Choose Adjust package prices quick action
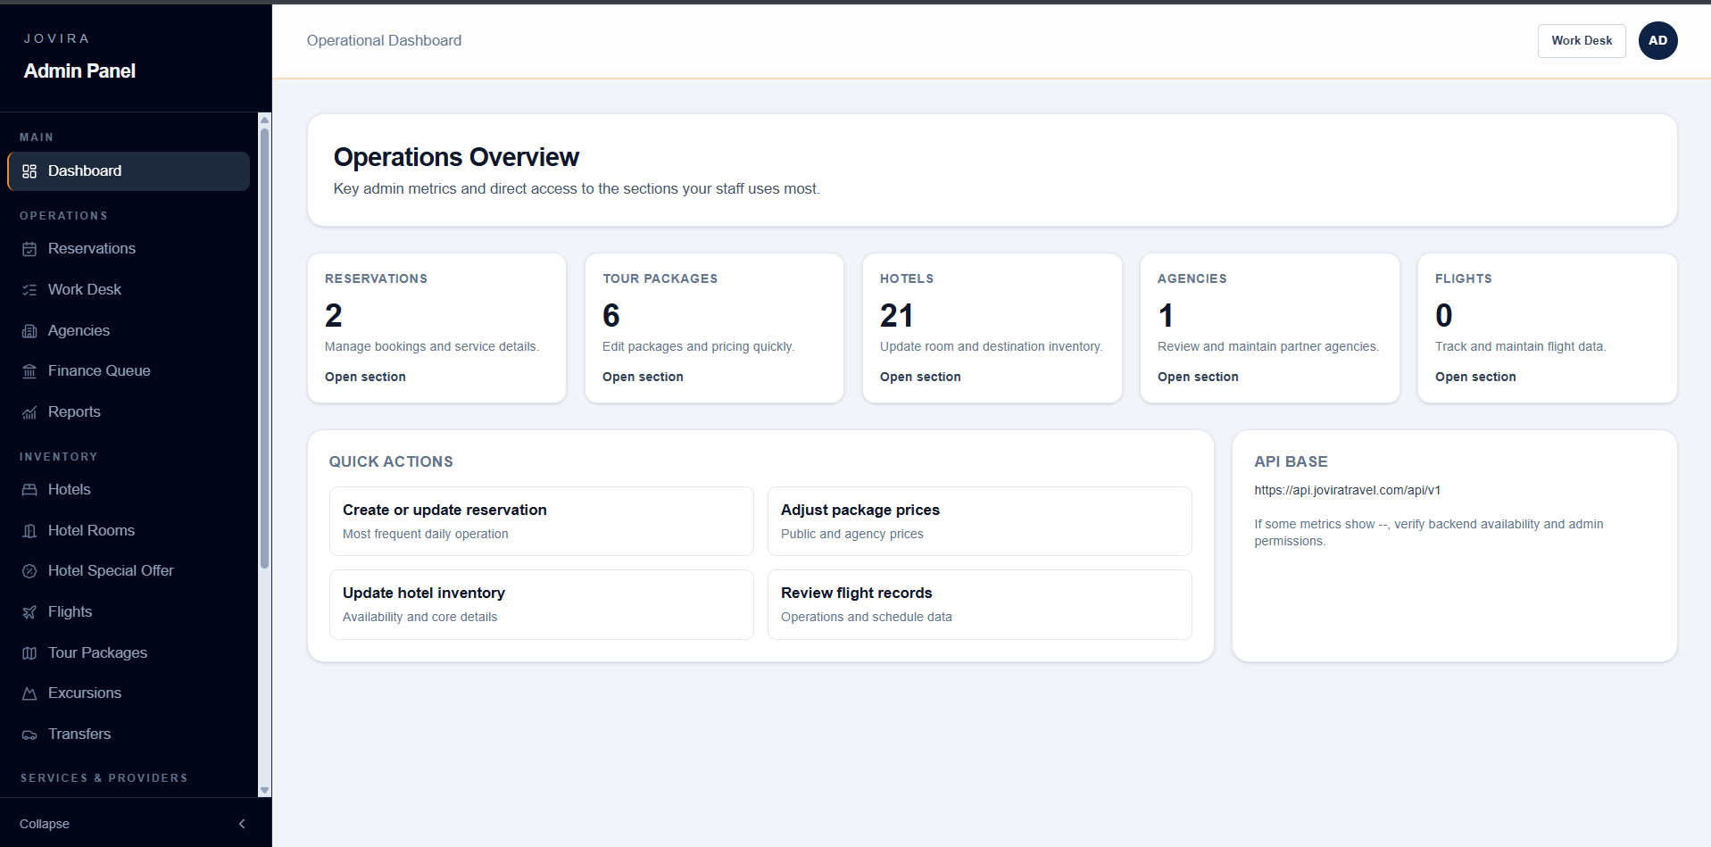 [x=980, y=521]
